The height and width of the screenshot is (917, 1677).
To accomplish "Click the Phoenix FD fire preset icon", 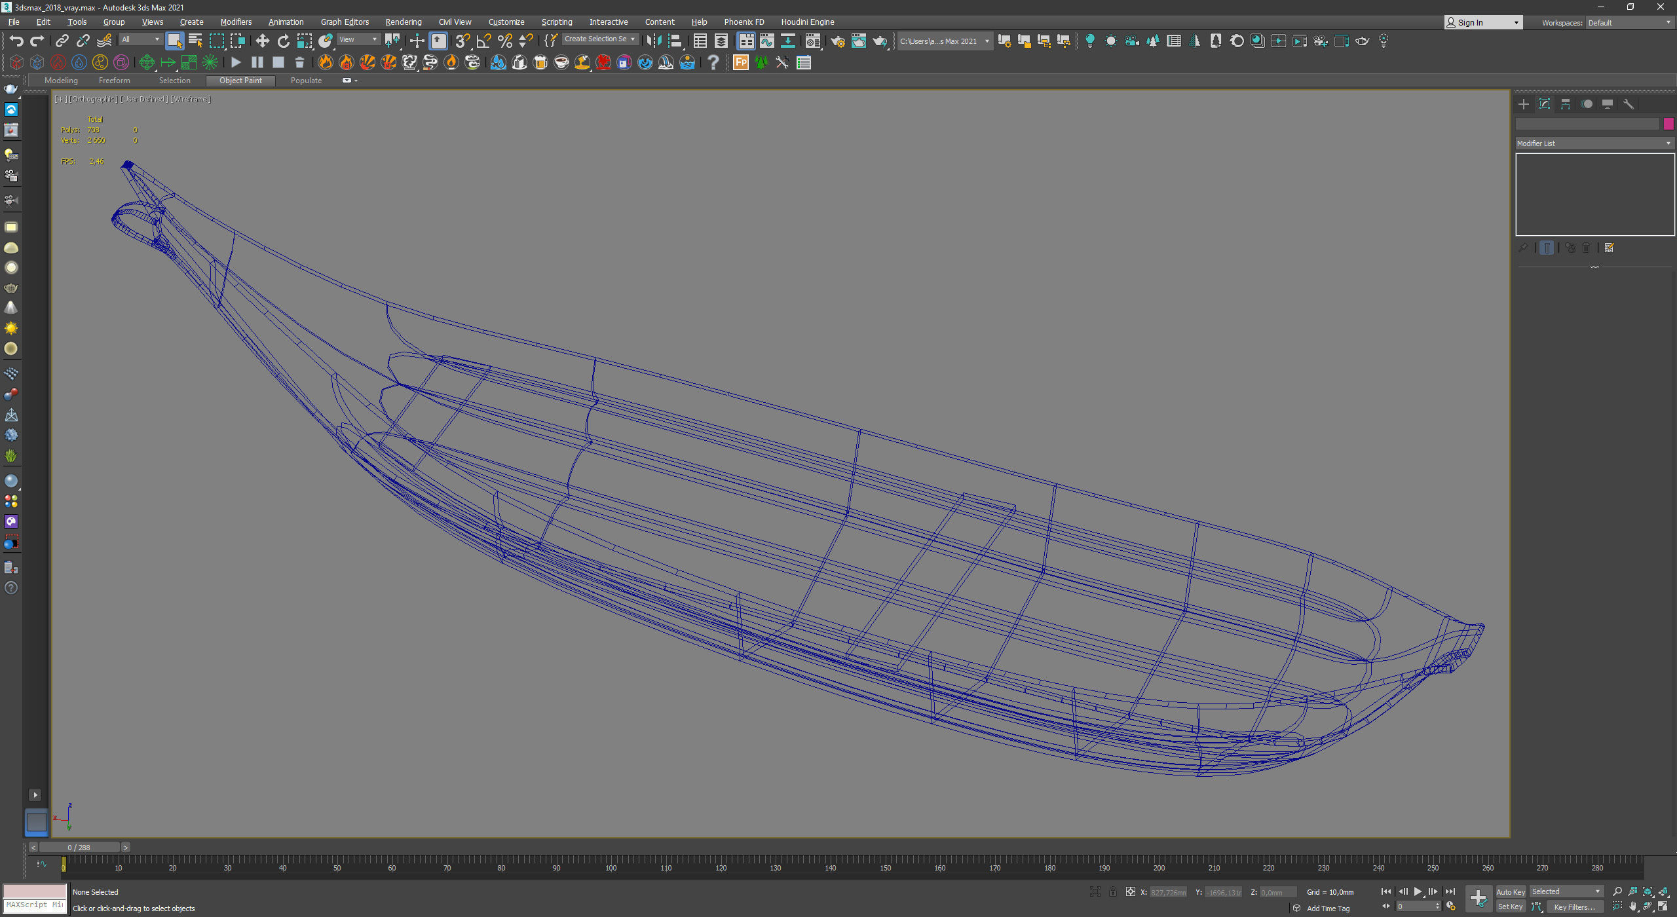I will (325, 63).
